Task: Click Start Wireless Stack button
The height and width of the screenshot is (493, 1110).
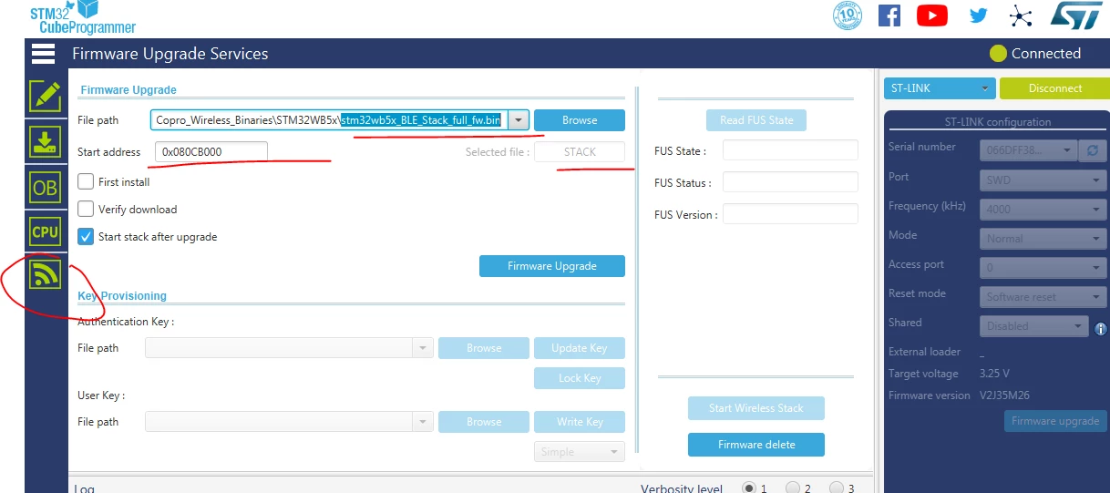Action: (756, 408)
